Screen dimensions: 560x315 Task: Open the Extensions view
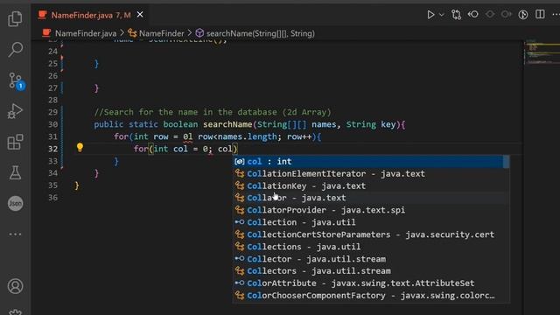point(15,142)
